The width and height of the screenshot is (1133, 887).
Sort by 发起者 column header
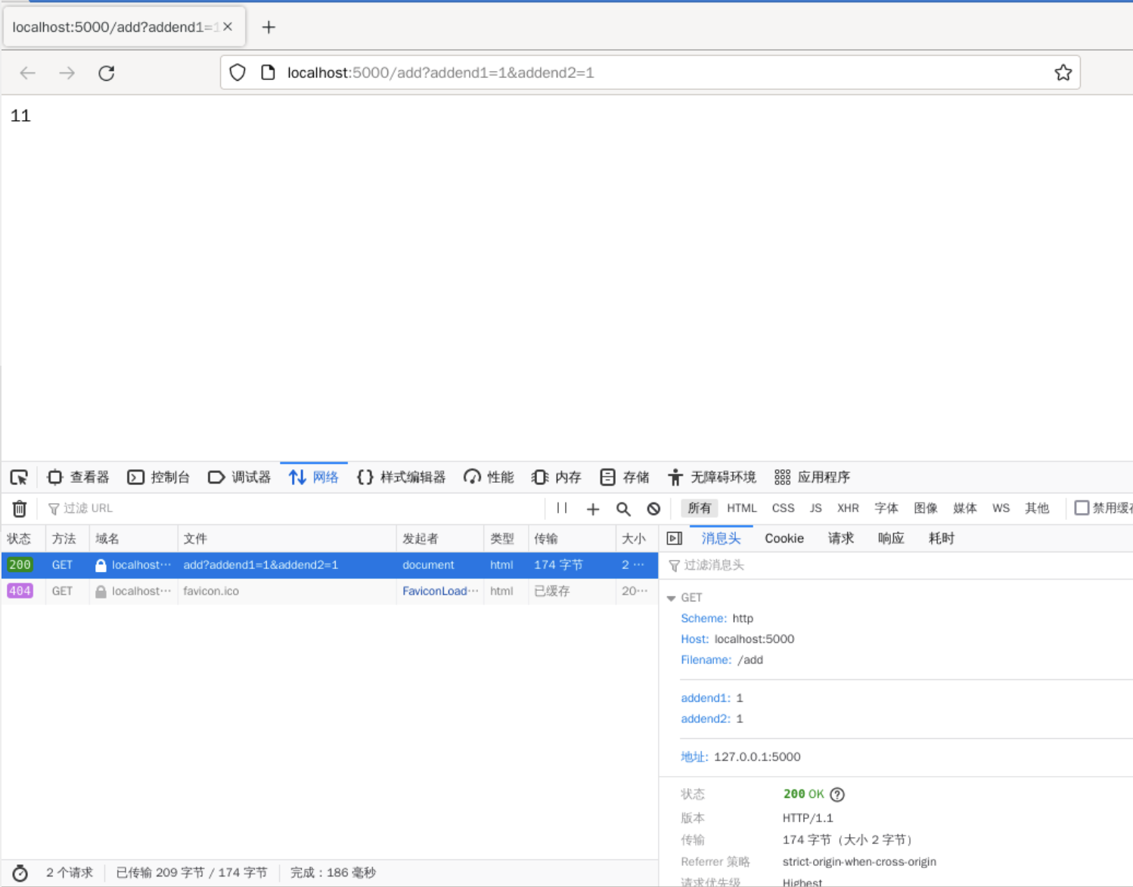[x=439, y=539]
